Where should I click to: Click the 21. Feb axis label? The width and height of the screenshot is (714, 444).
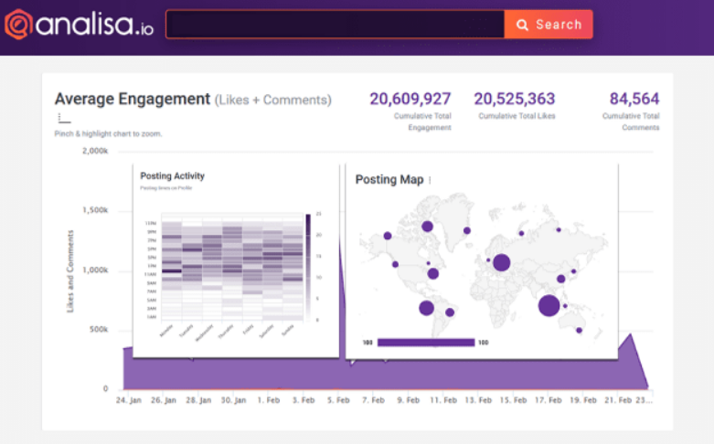(x=618, y=400)
